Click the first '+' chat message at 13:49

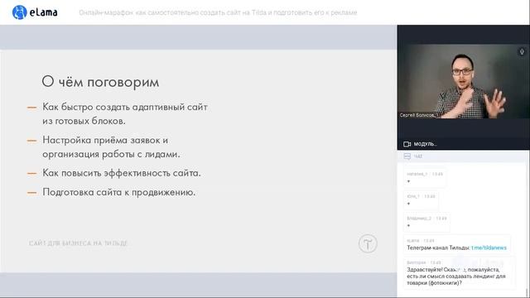[x=425, y=178]
